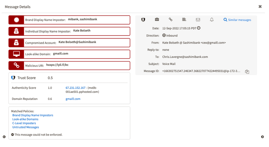Select 'Kate Bolseth@Sashimibank' compromised account value

click(77, 42)
